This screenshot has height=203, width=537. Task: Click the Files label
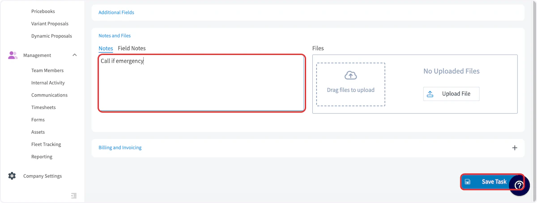318,48
